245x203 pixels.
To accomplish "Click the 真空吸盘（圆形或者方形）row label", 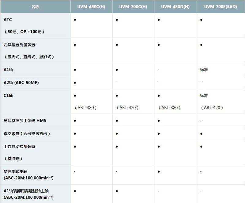I will [x=27, y=133].
